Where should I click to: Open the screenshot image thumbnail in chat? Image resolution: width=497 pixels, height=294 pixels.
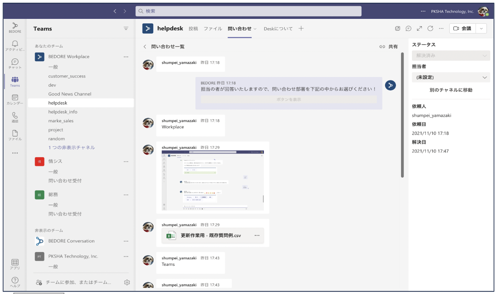(x=213, y=181)
